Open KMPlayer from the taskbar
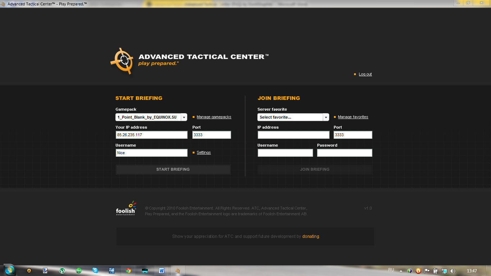This screenshot has height=276, width=491. point(112,271)
